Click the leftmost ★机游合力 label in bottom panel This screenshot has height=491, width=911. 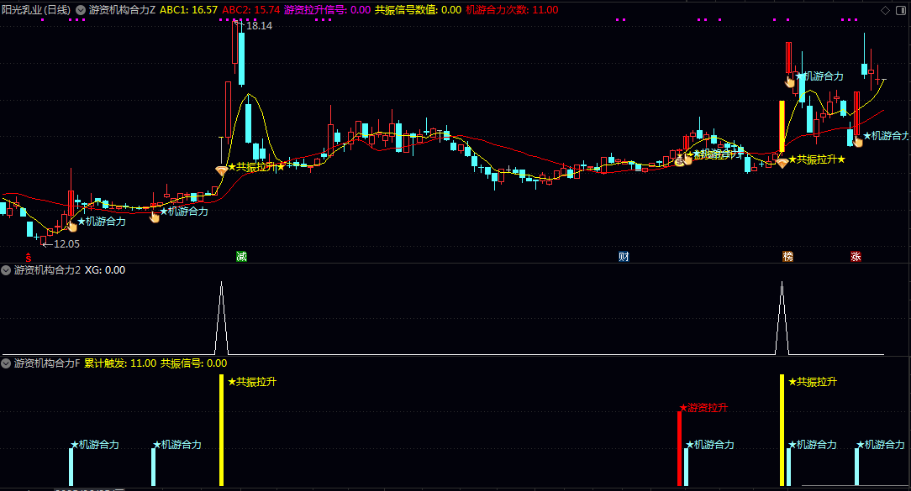click(x=95, y=445)
